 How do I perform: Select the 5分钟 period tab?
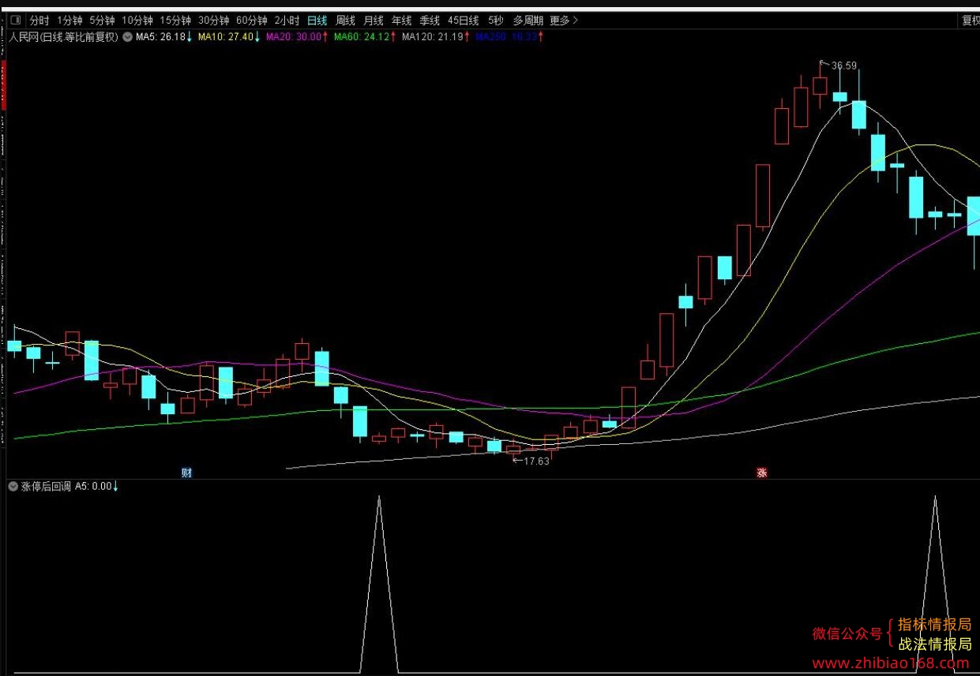[102, 21]
